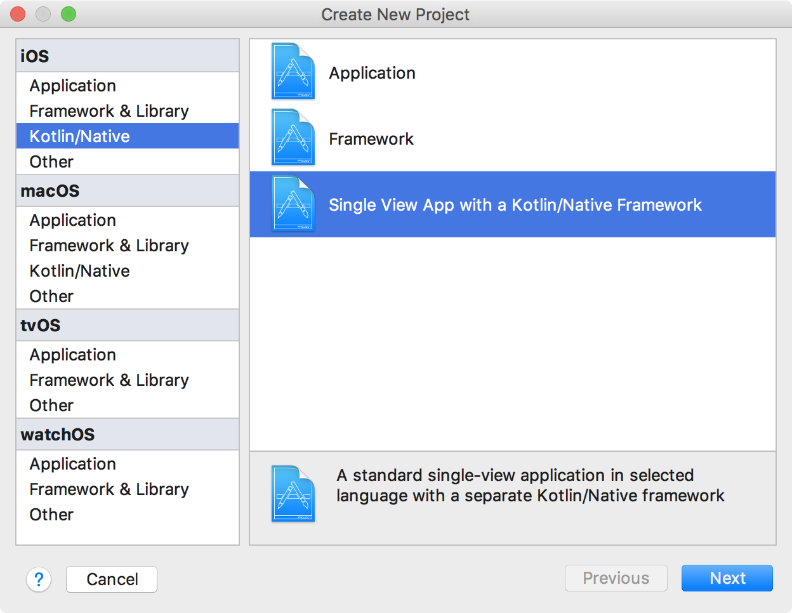Select Framework & Library under tvOS
Image resolution: width=792 pixels, height=613 pixels.
pos(128,379)
